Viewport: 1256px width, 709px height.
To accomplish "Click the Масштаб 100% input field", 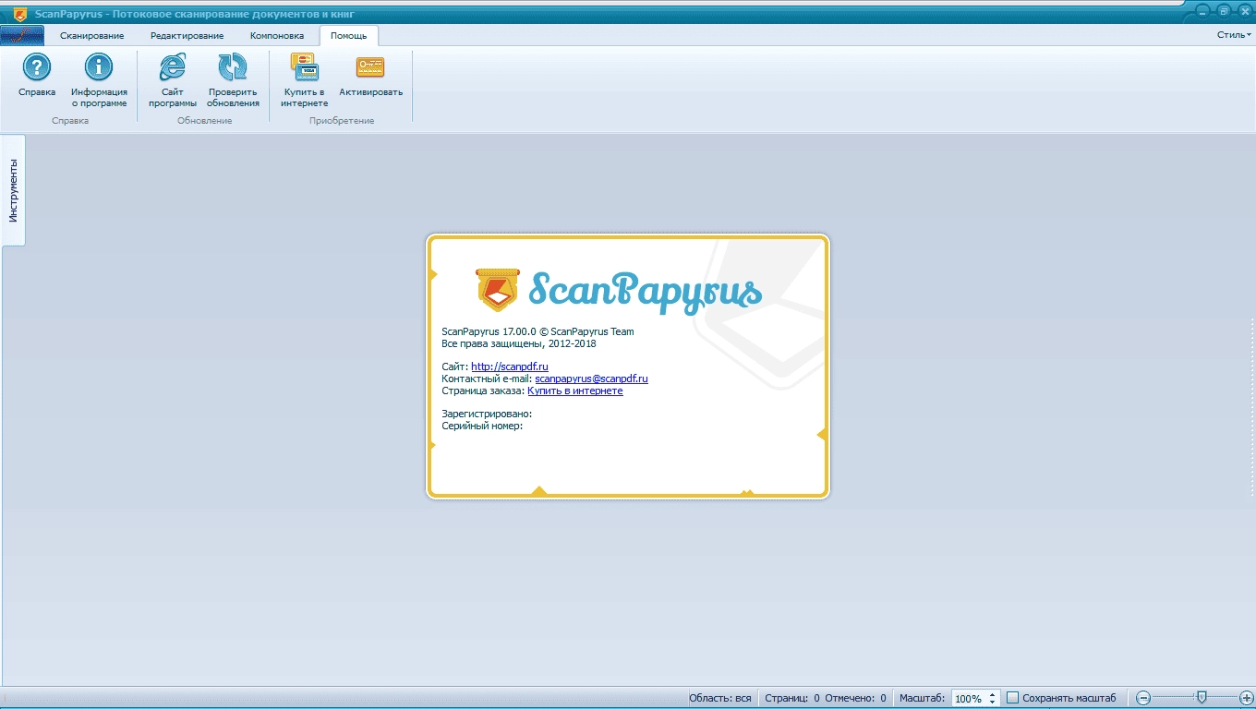I will (968, 699).
